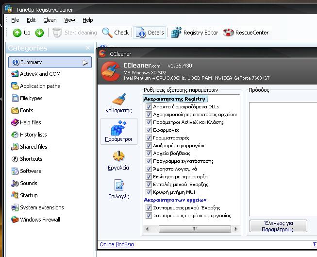317x257 pixels.
Task: Click the green Up arrow icon in TuneUp
Action: (x=17, y=33)
